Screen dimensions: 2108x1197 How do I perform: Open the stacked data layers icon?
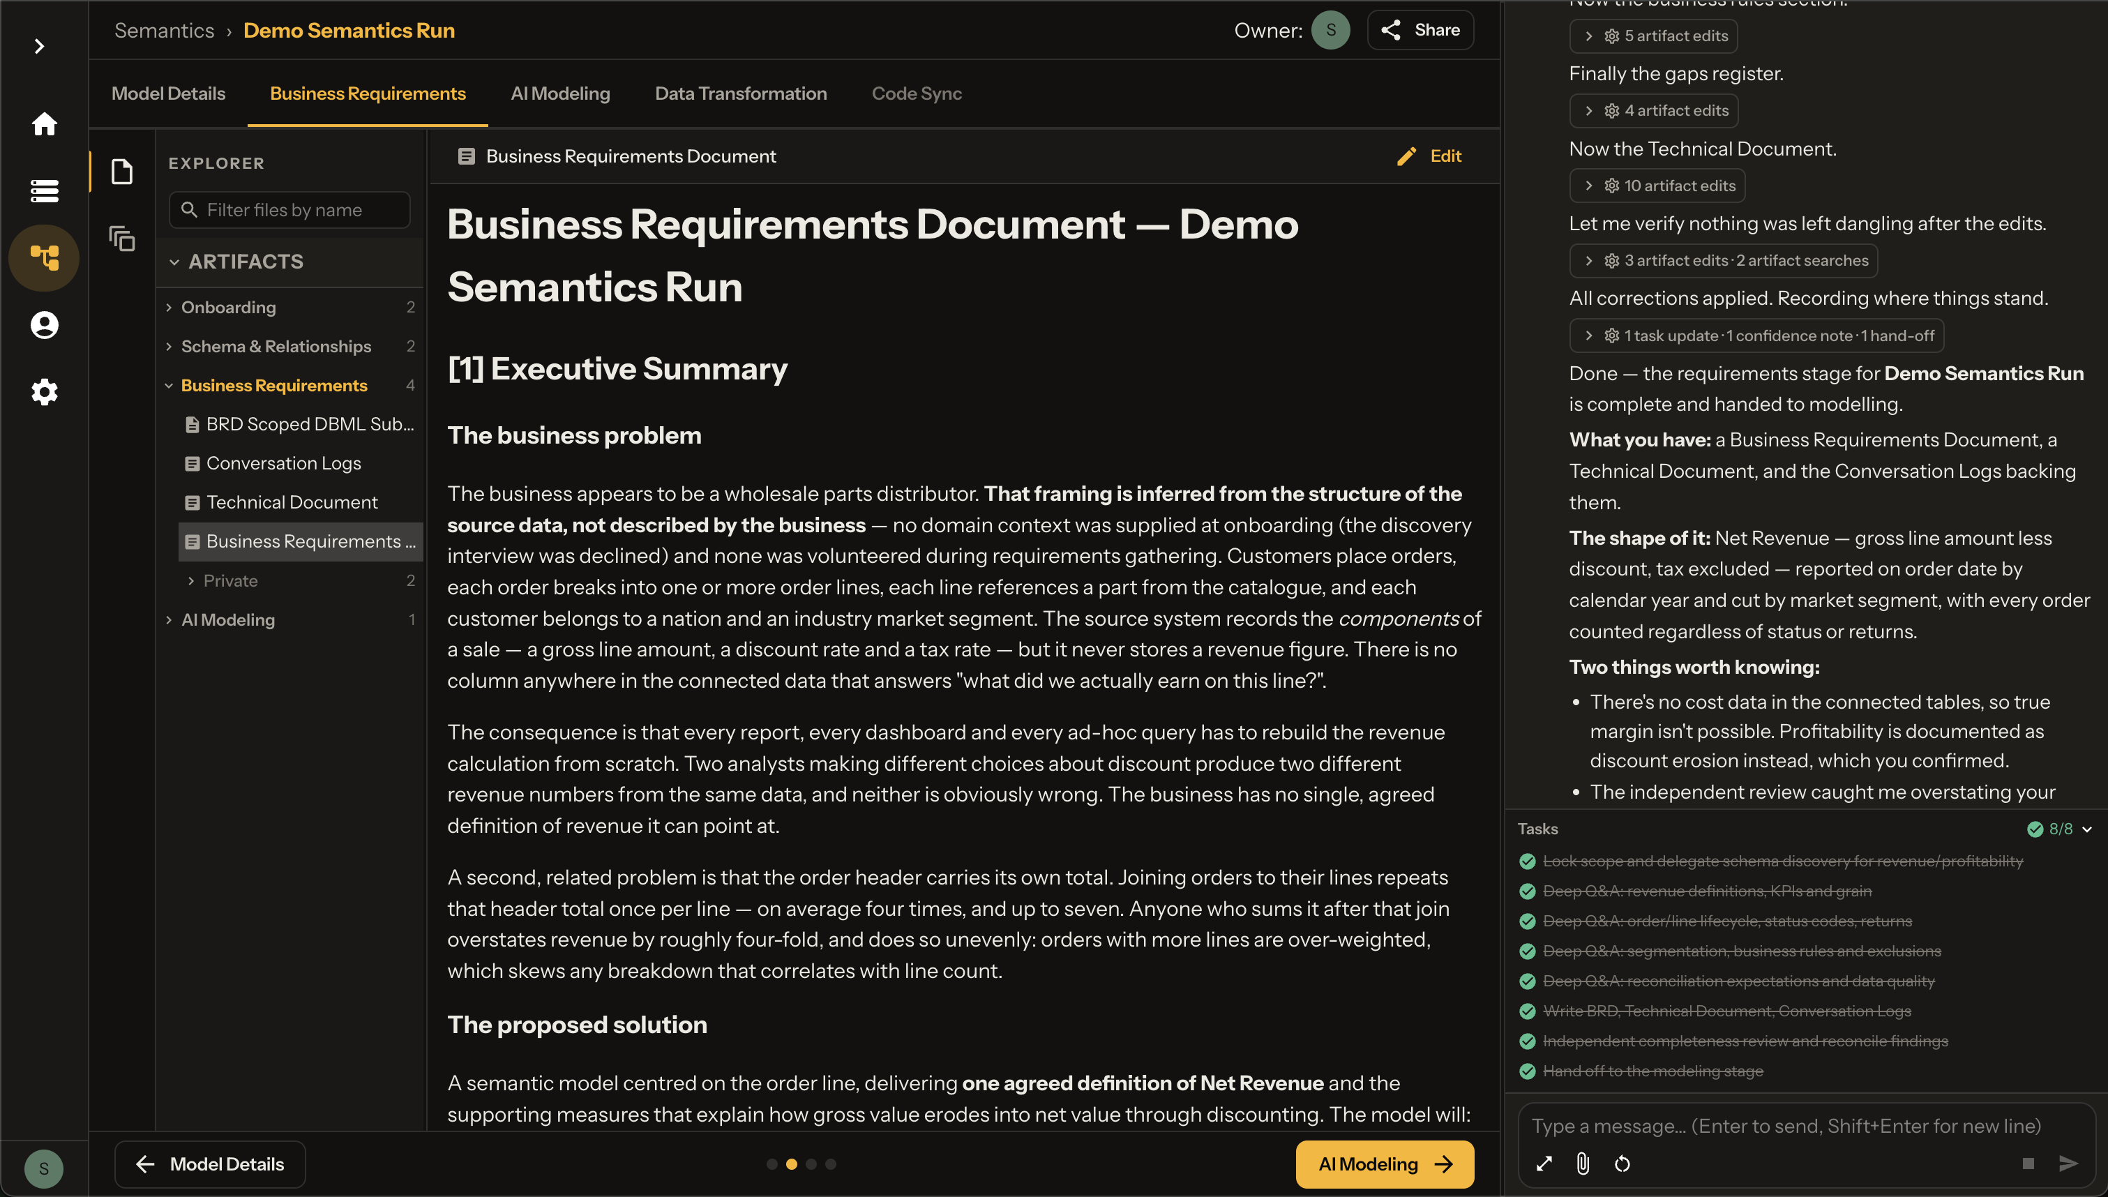pos(45,190)
